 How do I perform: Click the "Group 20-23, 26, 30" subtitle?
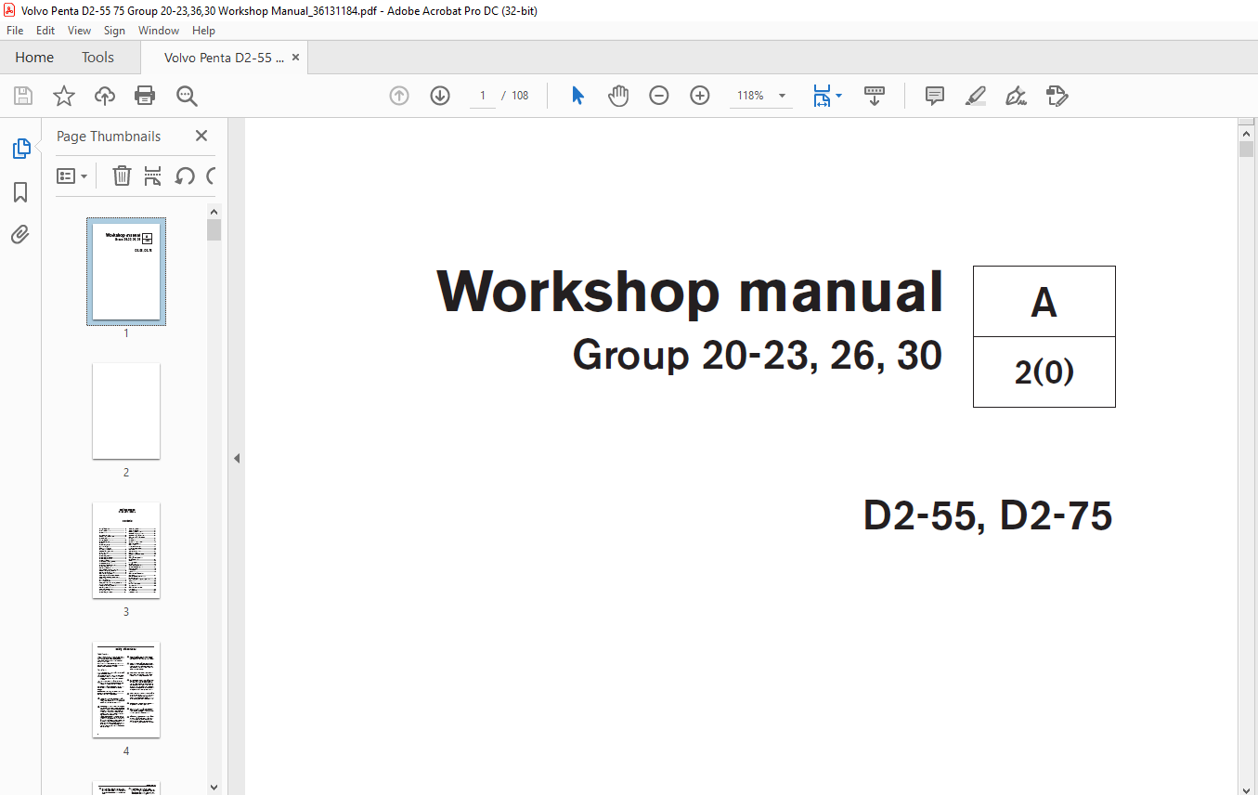point(758,356)
